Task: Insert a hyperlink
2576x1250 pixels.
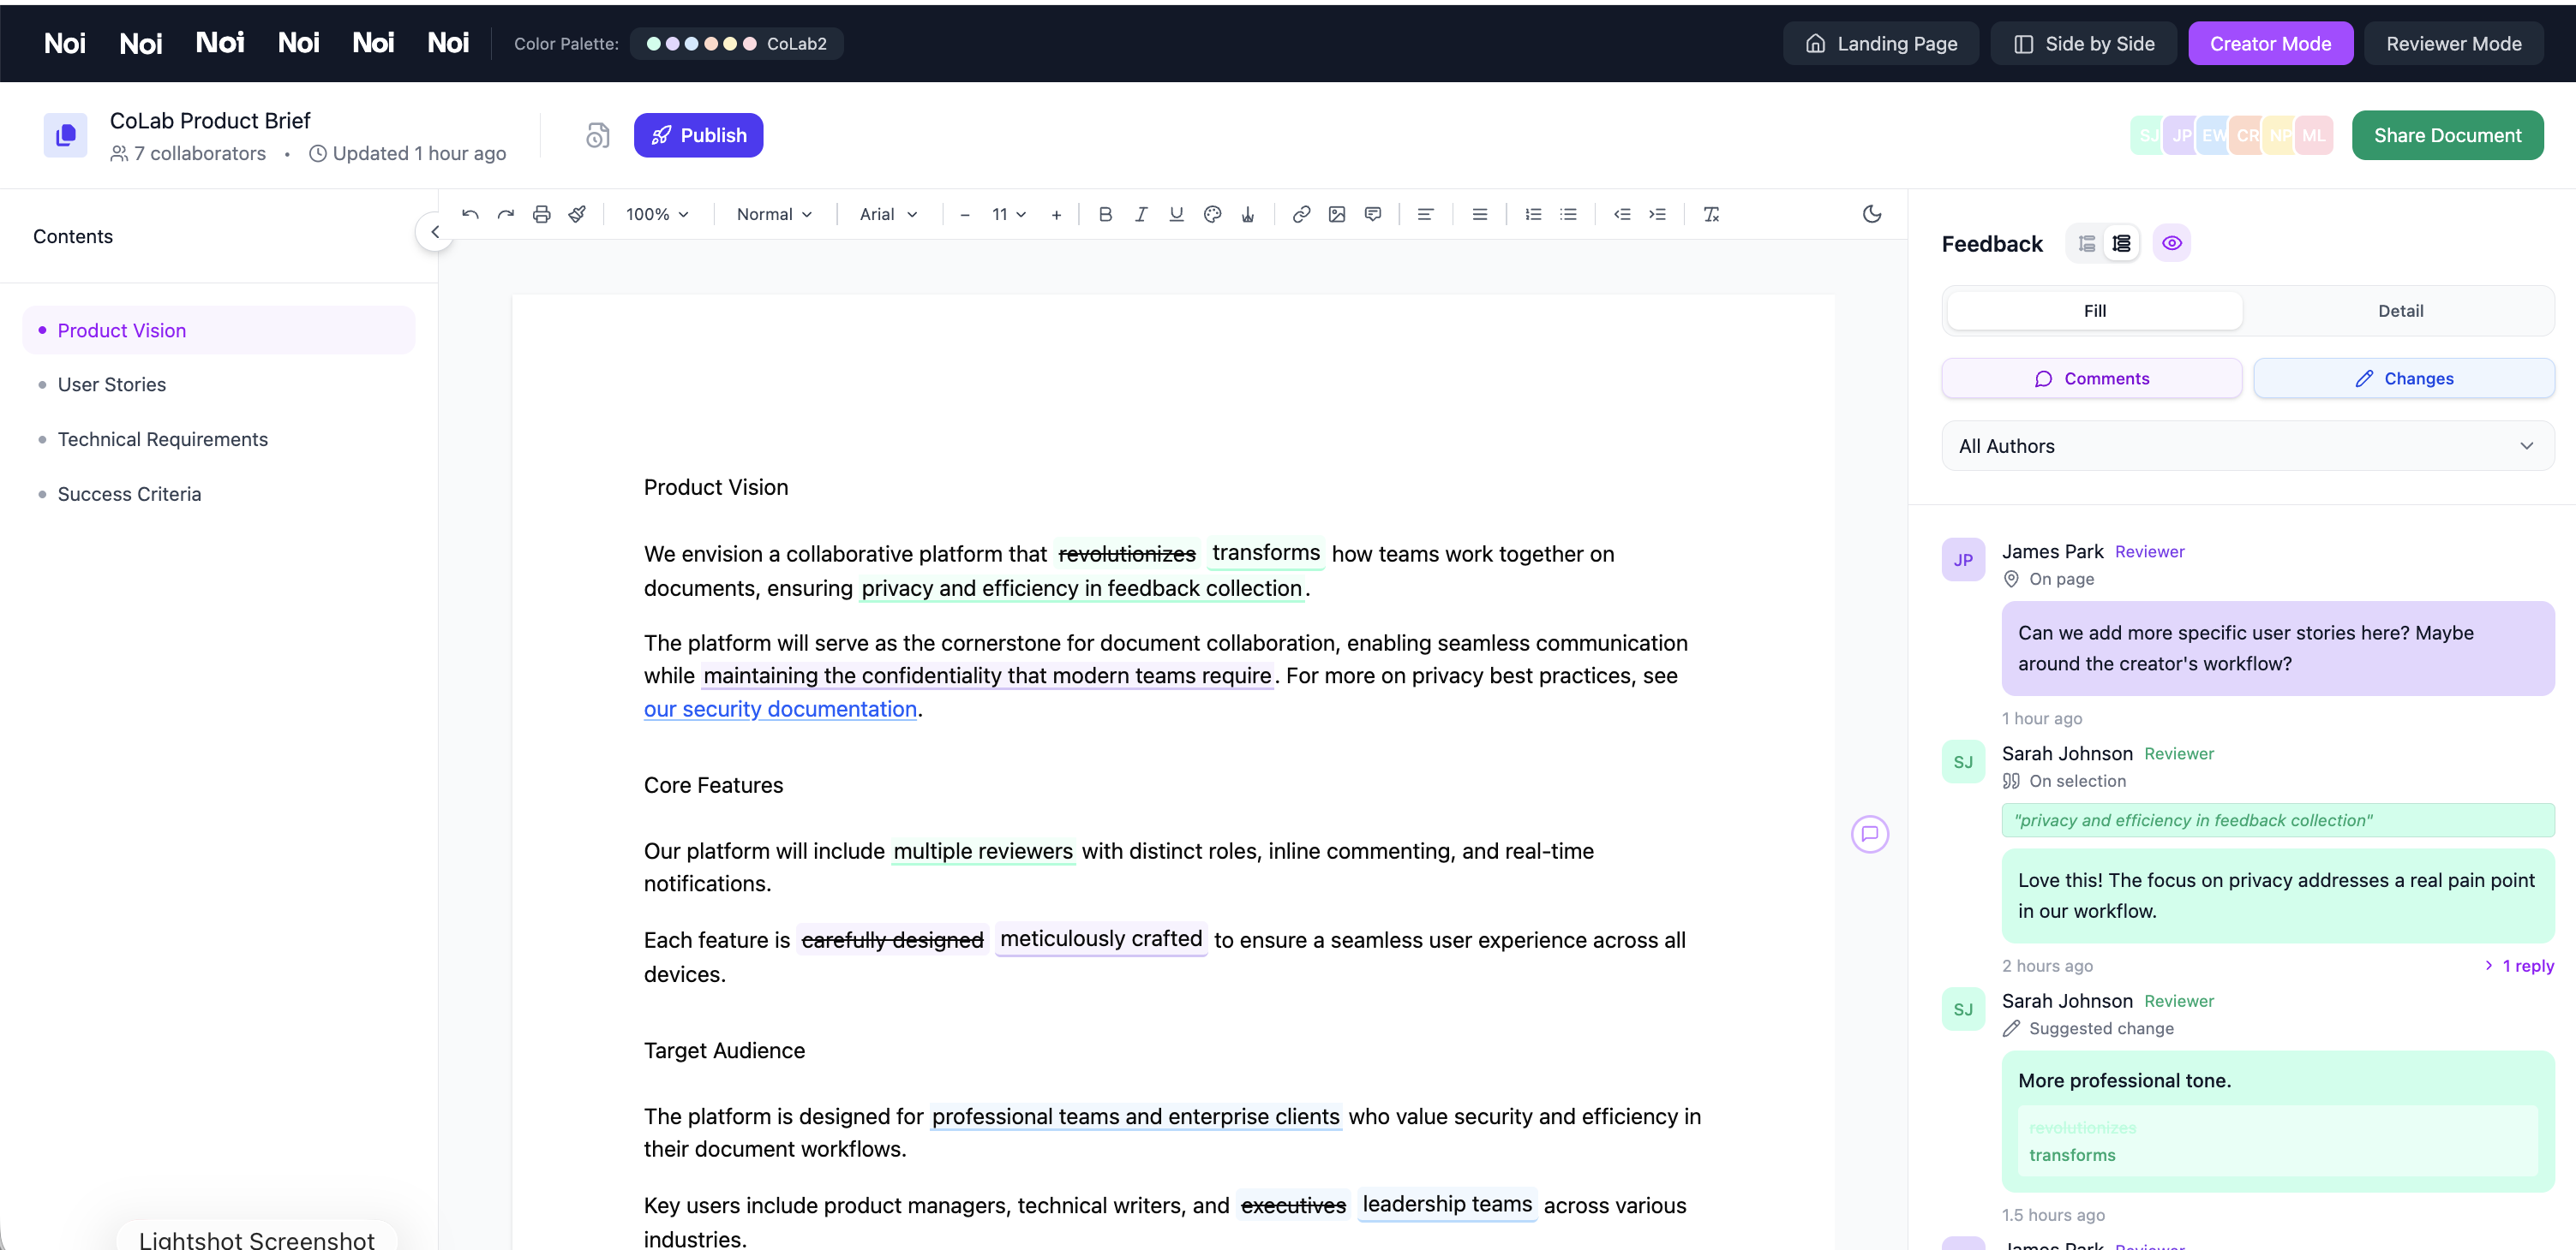Action: [1301, 214]
